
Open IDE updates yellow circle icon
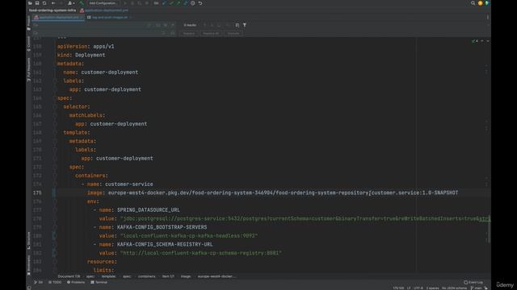click(x=480, y=3)
